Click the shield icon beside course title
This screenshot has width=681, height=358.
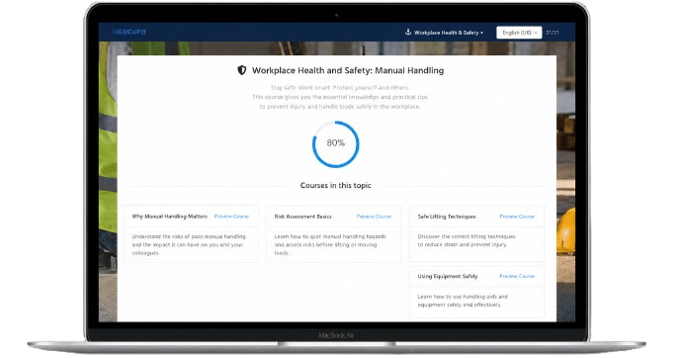[x=242, y=70]
